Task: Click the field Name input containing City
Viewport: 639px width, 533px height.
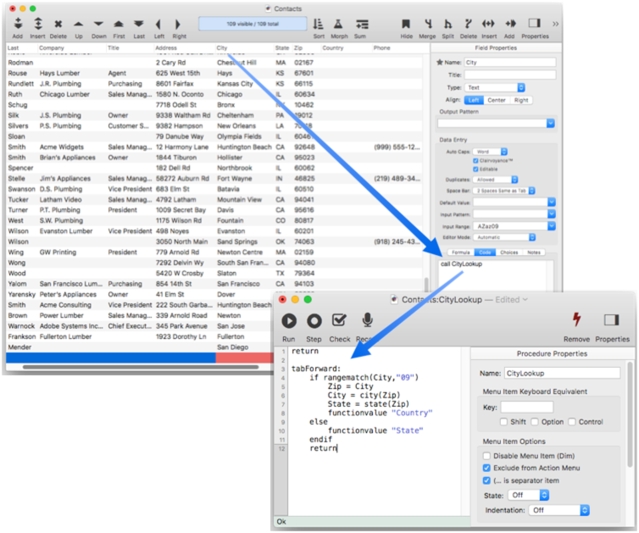Action: point(510,63)
